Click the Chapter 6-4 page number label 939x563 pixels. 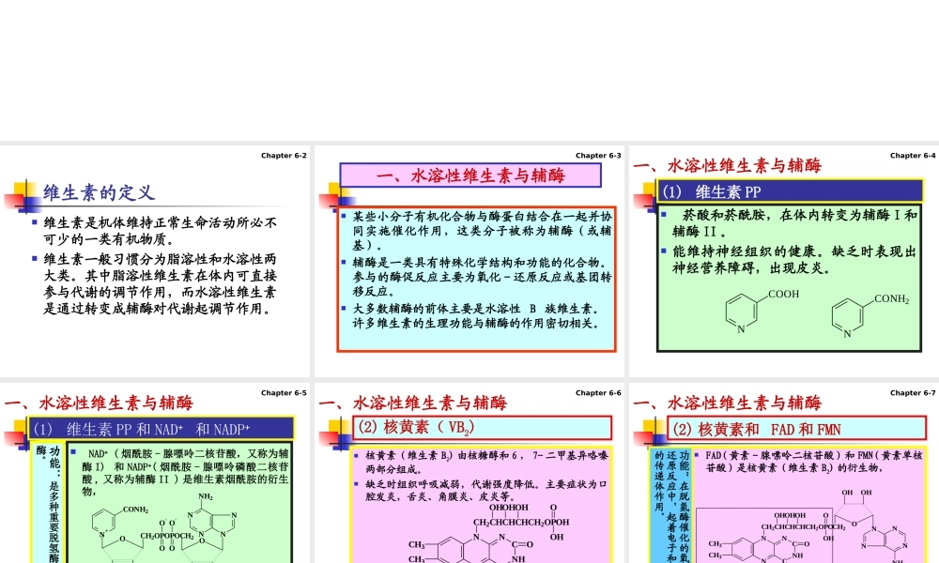click(x=912, y=155)
